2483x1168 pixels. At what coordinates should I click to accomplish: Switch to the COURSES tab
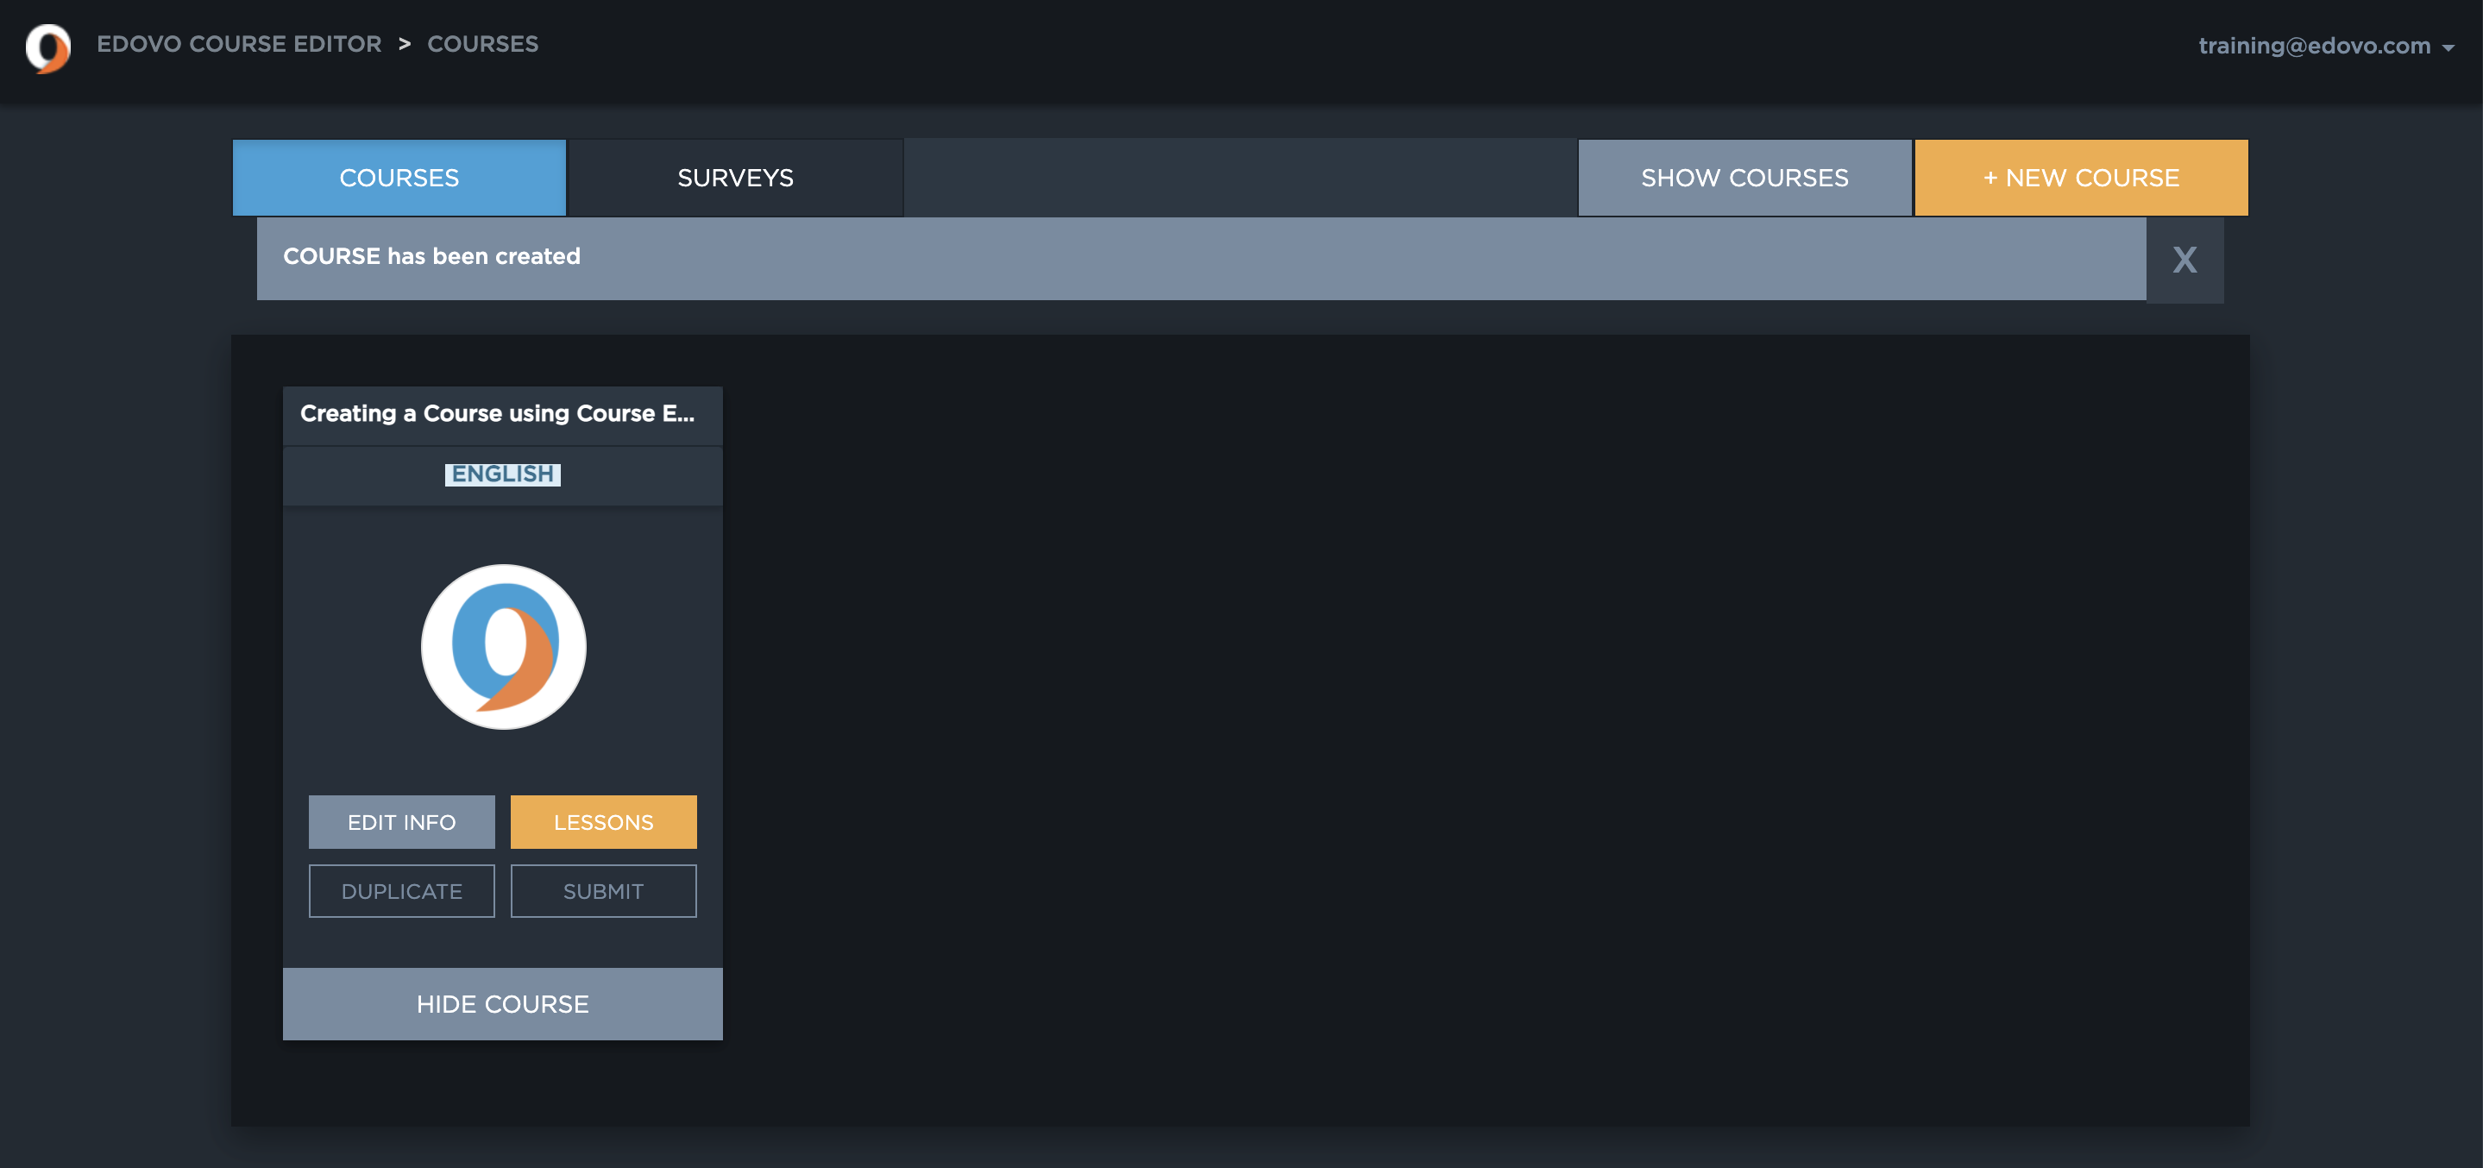(399, 178)
